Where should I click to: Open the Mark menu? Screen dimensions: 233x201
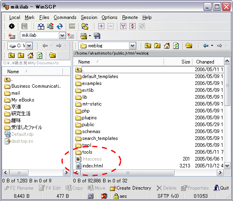pyautogui.click(x=30, y=17)
